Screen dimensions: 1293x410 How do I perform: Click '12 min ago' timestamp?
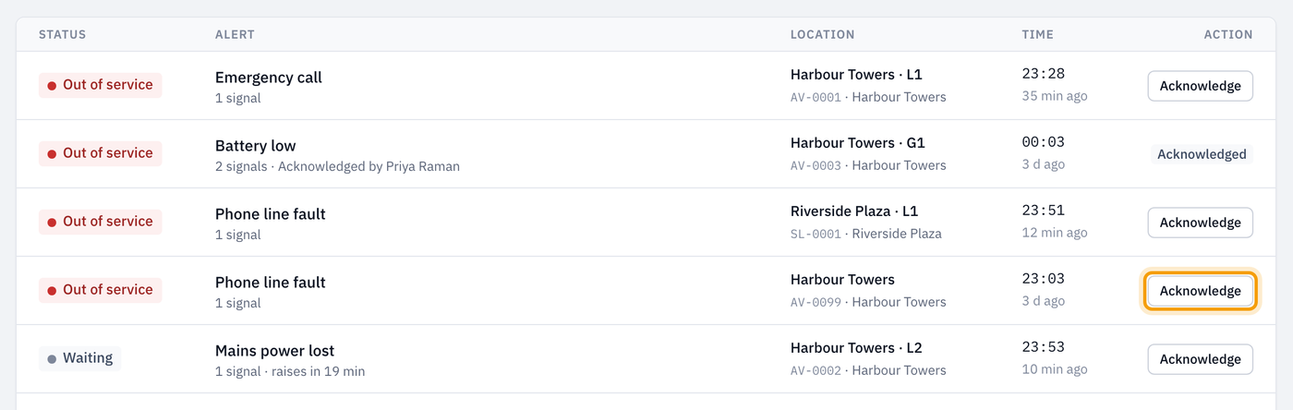pyautogui.click(x=1055, y=233)
